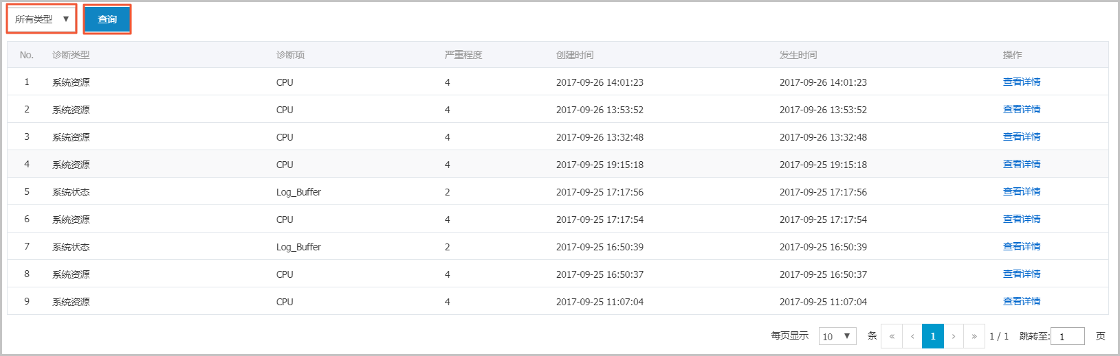
Task: Open 查看详情 link in row 9
Action: tap(1022, 301)
